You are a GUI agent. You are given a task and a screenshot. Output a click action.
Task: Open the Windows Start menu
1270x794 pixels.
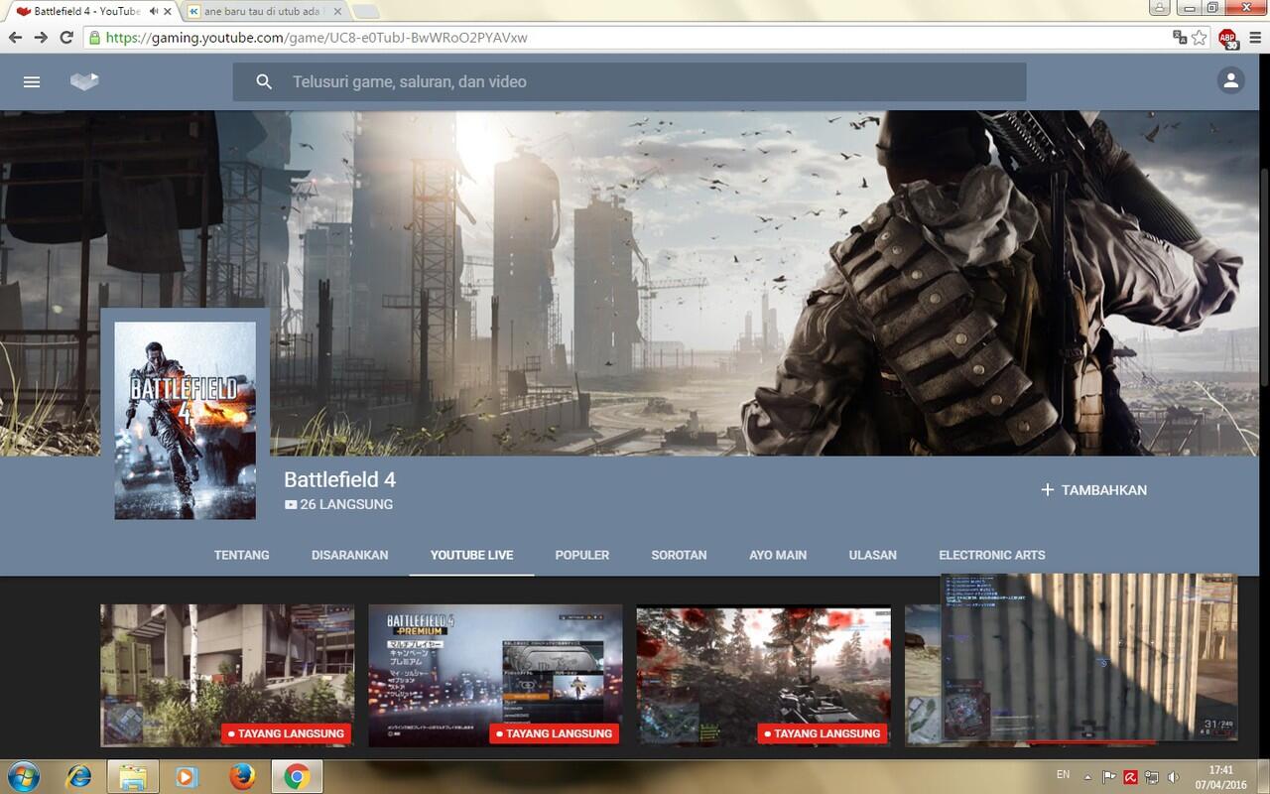[22, 776]
